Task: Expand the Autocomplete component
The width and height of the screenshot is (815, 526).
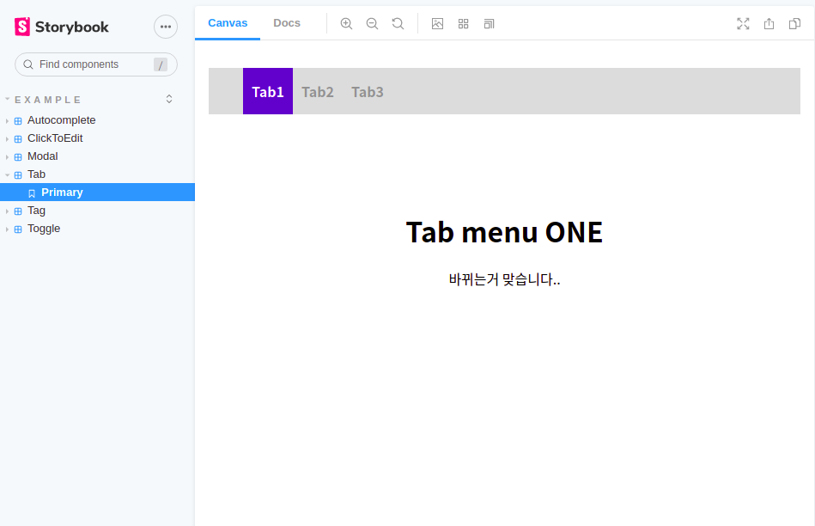Action: pos(7,120)
